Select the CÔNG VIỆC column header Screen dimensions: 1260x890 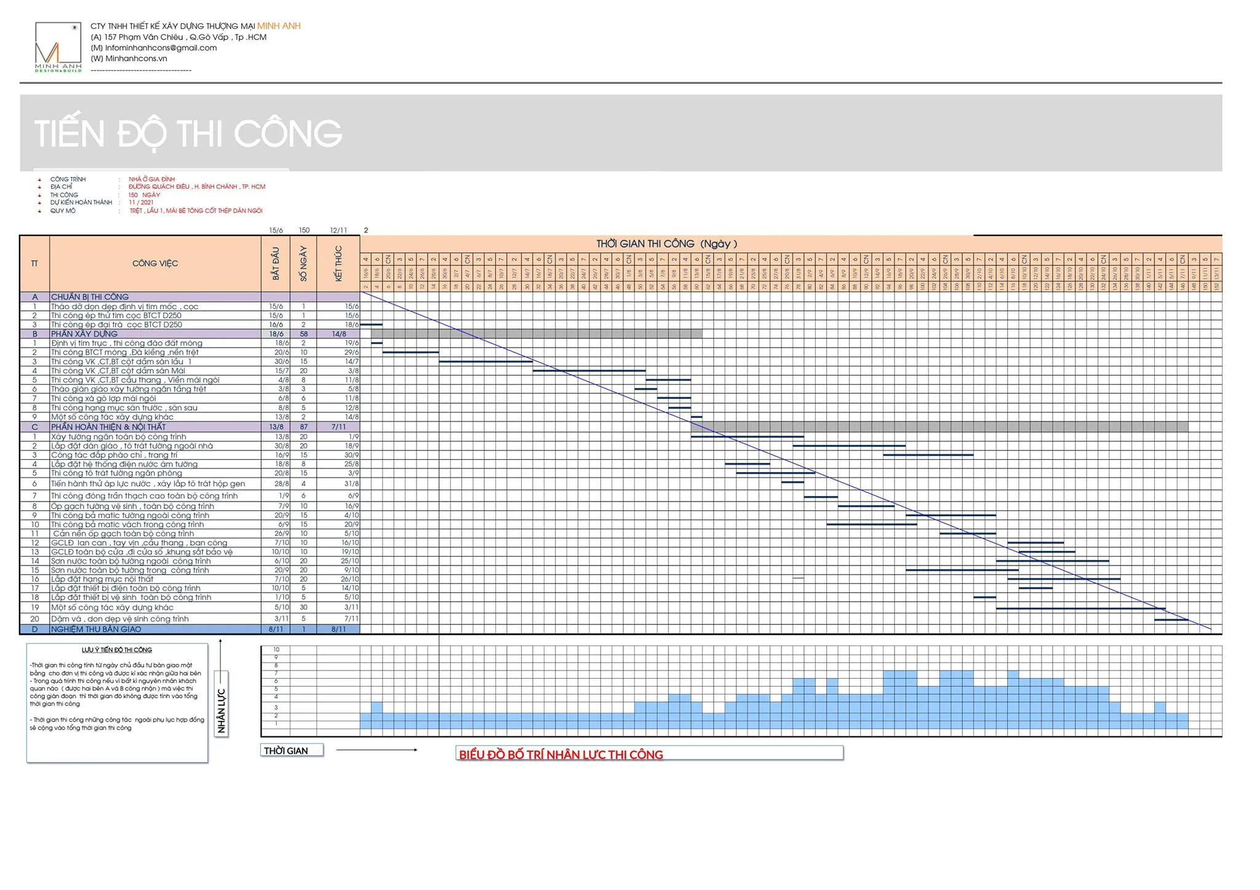(155, 264)
